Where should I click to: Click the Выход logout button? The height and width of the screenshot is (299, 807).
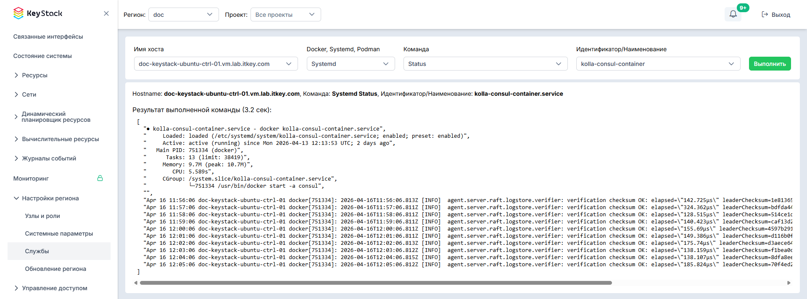(x=776, y=15)
